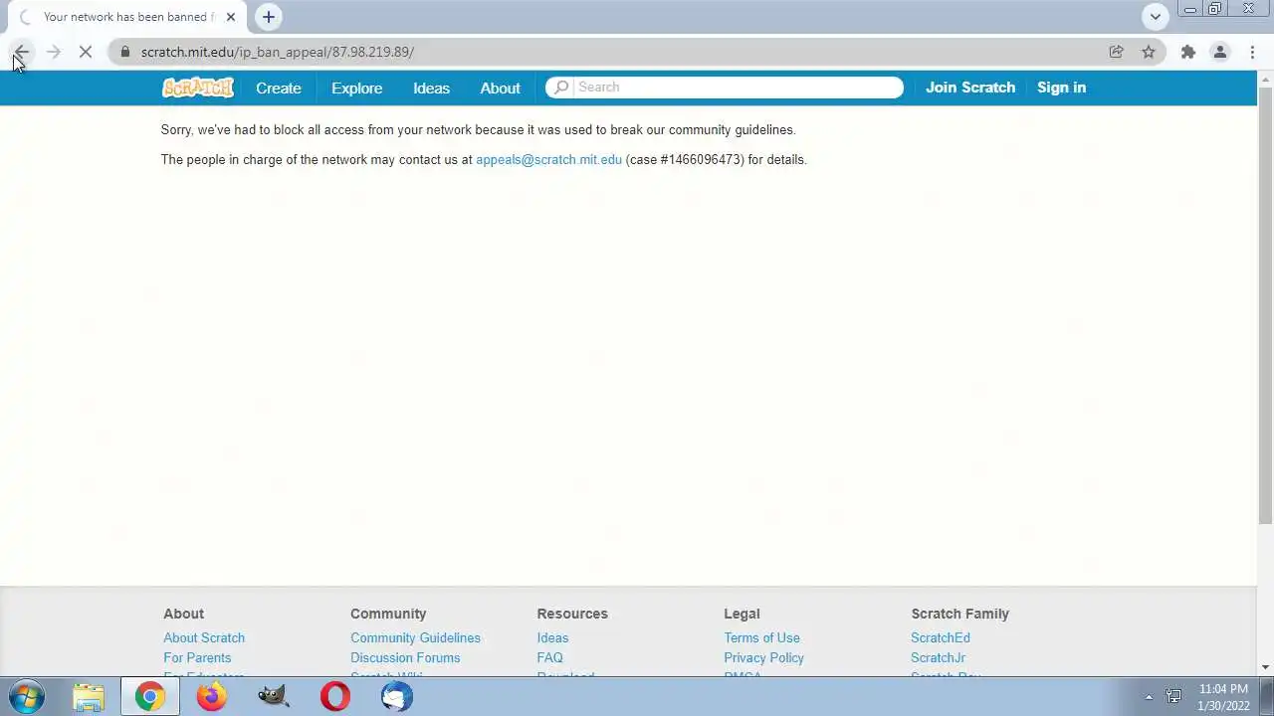Click the address bar URL
This screenshot has height=716, width=1274.
coord(278,52)
